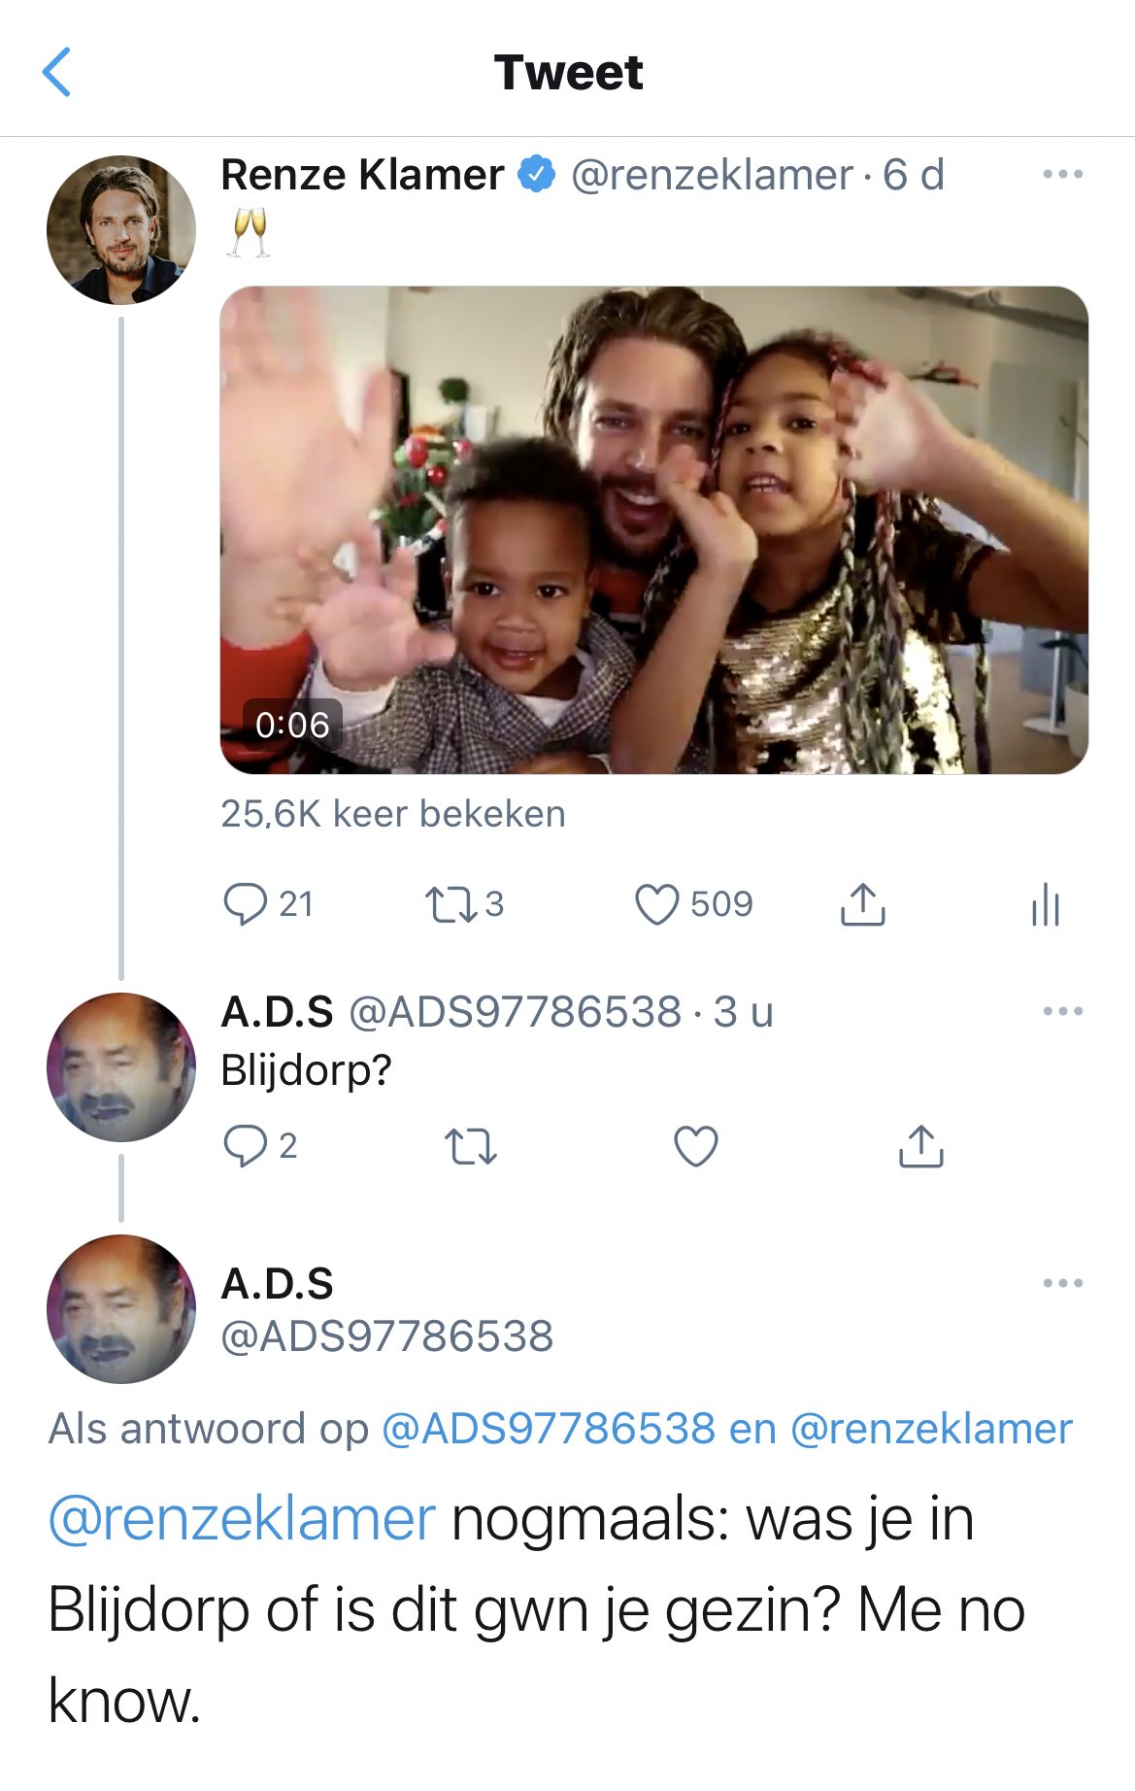1135x1791 pixels.
Task: Share Renze Klamer's tweet
Action: point(862,904)
